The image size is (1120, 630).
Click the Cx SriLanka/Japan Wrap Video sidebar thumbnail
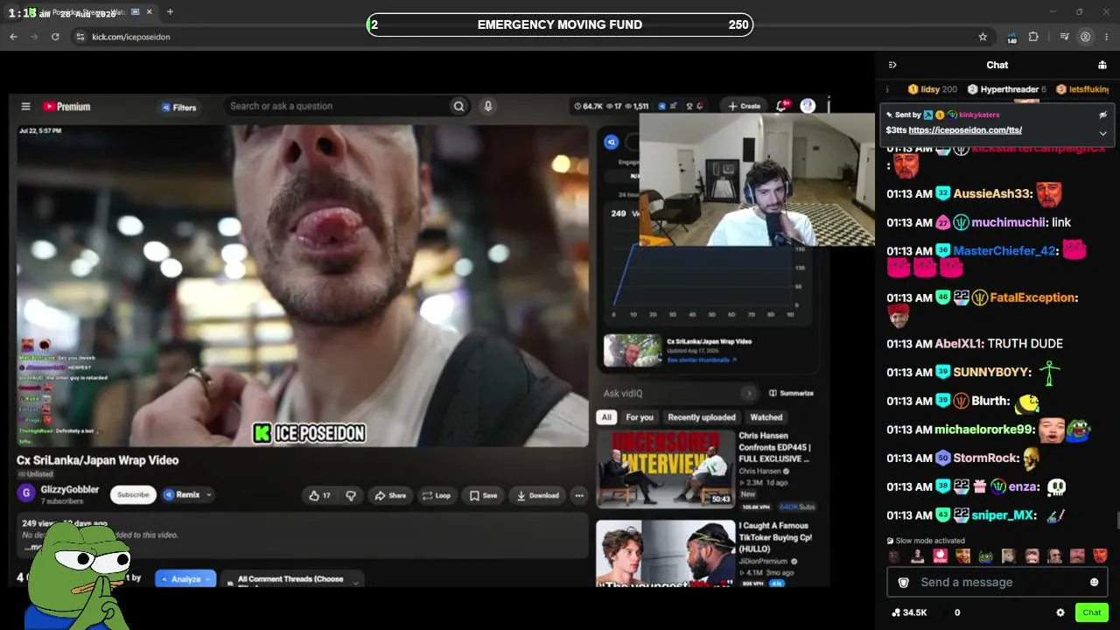pyautogui.click(x=633, y=351)
